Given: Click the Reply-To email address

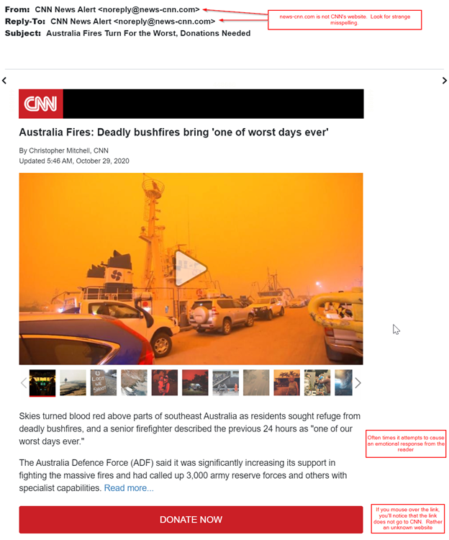Looking at the screenshot, I should tap(164, 22).
